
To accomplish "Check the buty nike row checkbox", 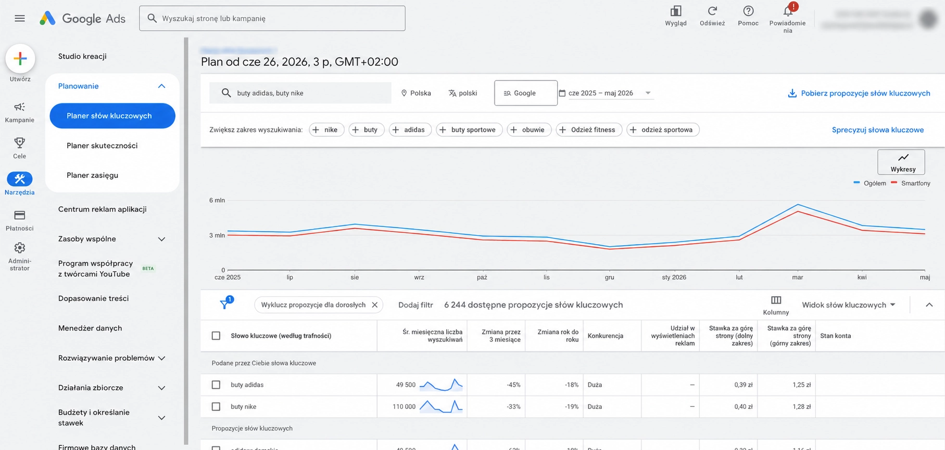I will 216,407.
